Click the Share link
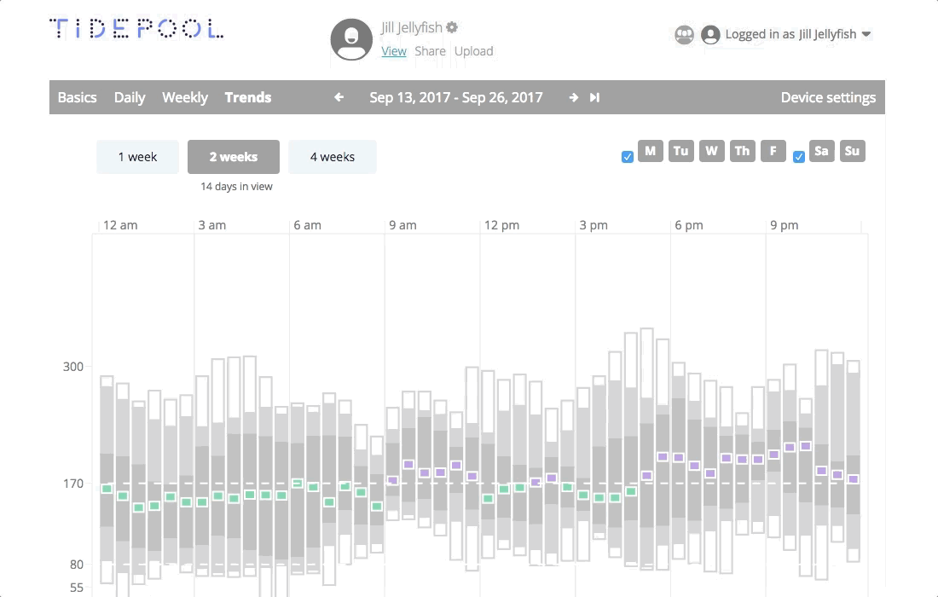Viewport: 938px width, 597px height. click(430, 51)
